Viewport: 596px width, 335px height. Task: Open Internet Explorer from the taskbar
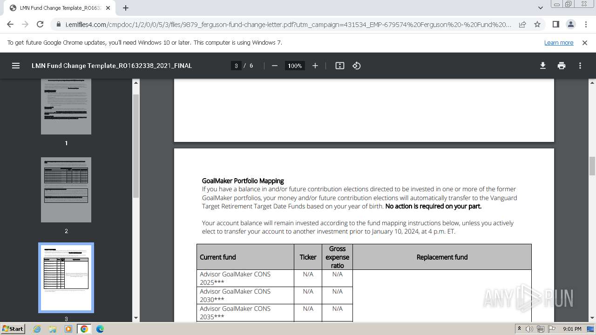click(x=37, y=329)
